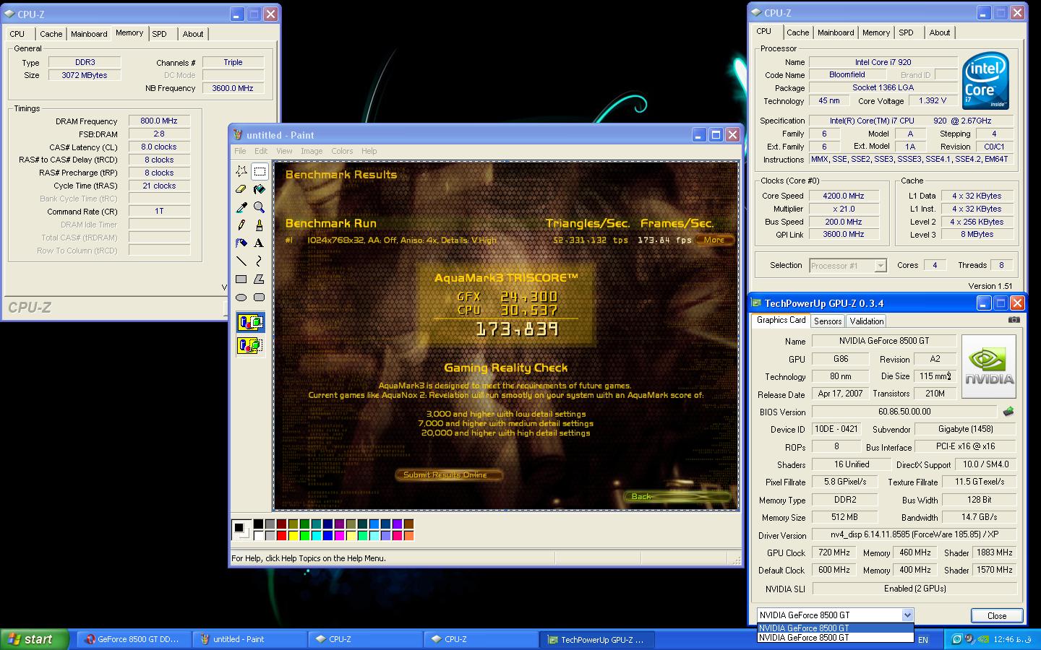Choose the rectangular Select tool in Paint
The image size is (1041, 650).
coord(260,171)
